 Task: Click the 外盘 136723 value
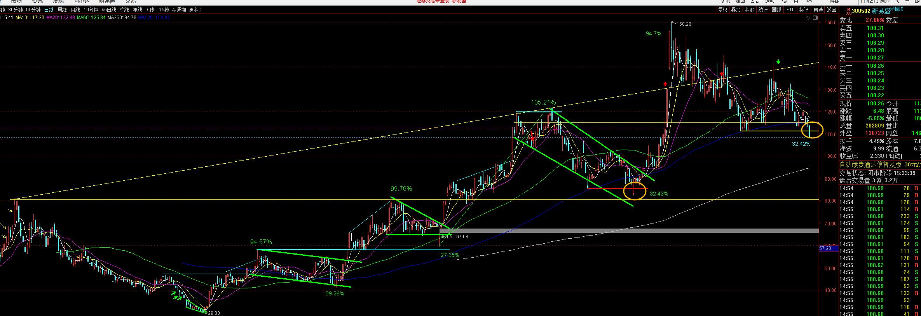coord(875,133)
